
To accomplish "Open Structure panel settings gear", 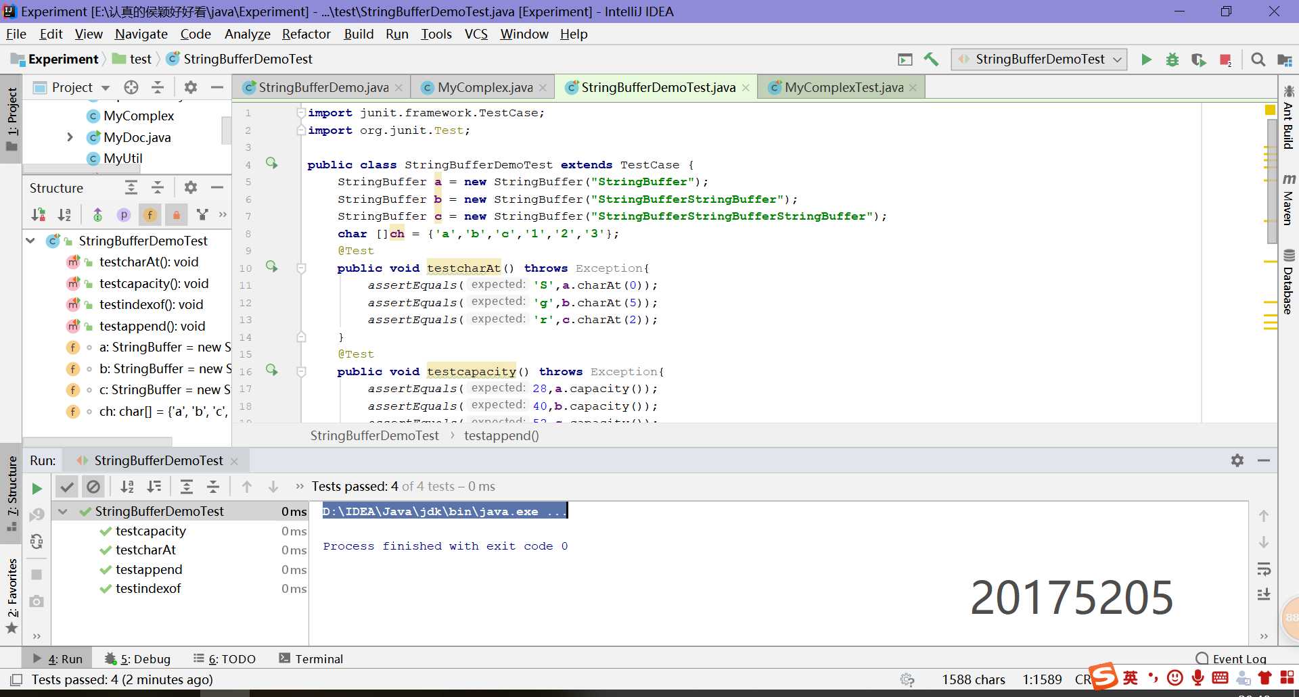I will pyautogui.click(x=191, y=187).
